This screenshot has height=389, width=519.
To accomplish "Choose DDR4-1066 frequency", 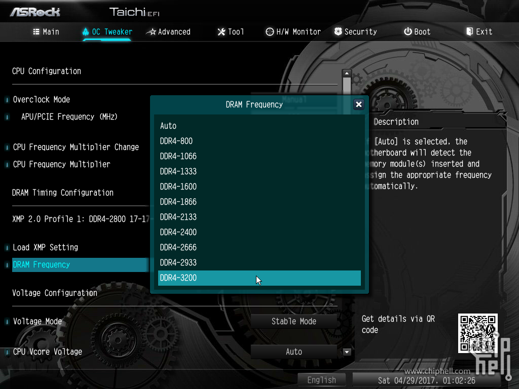I will click(x=259, y=156).
